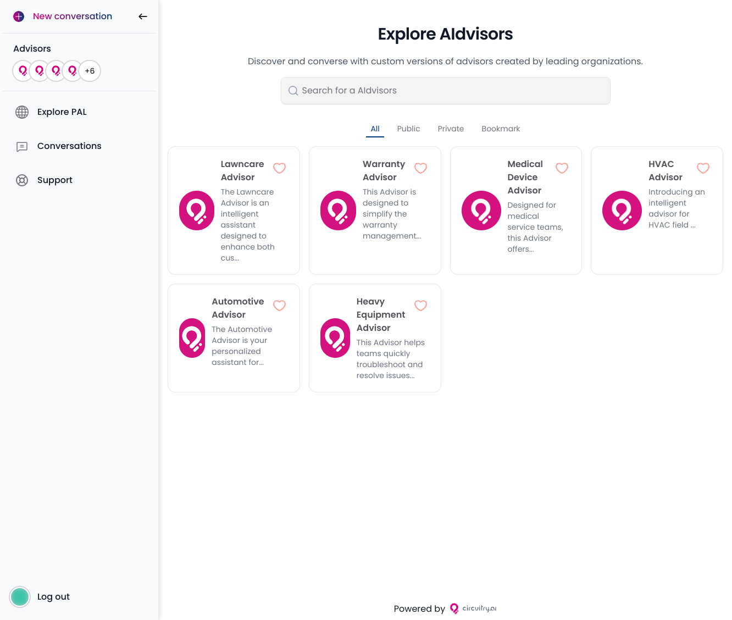Screen dimensions: 732x620
Task: Click the New conversation plus icon
Action: click(x=19, y=16)
